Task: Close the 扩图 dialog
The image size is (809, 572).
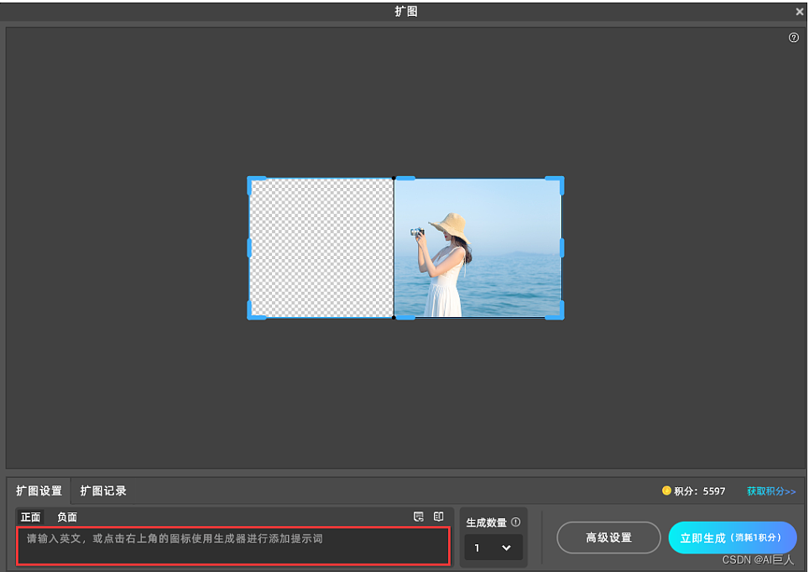Action: pos(797,11)
